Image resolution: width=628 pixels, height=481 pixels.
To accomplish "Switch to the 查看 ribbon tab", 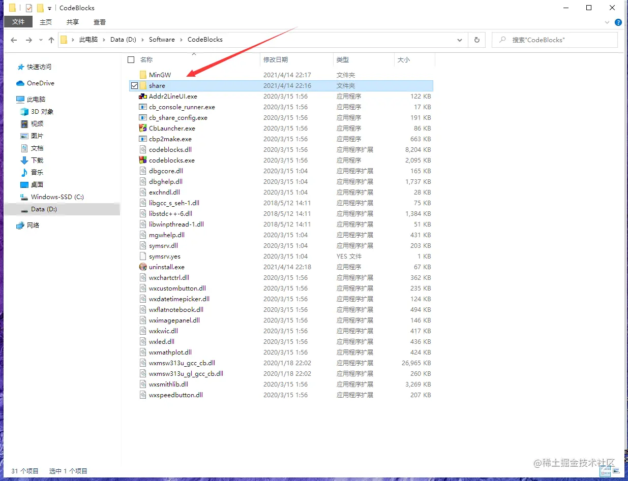I will point(100,22).
